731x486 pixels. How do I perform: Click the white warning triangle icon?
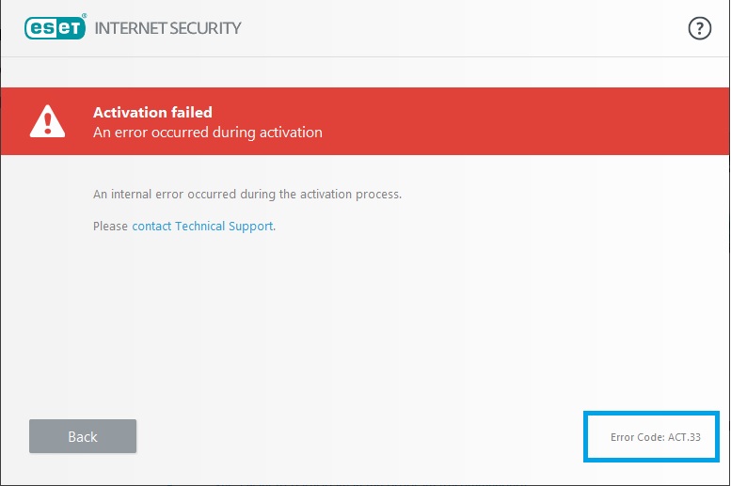click(x=47, y=121)
